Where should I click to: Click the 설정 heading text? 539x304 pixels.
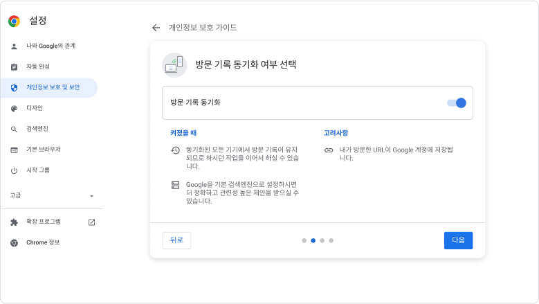(x=38, y=20)
